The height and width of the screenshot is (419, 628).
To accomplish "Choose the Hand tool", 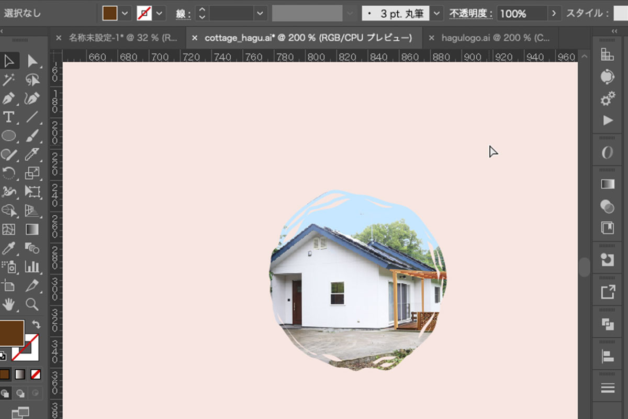I will (x=8, y=304).
